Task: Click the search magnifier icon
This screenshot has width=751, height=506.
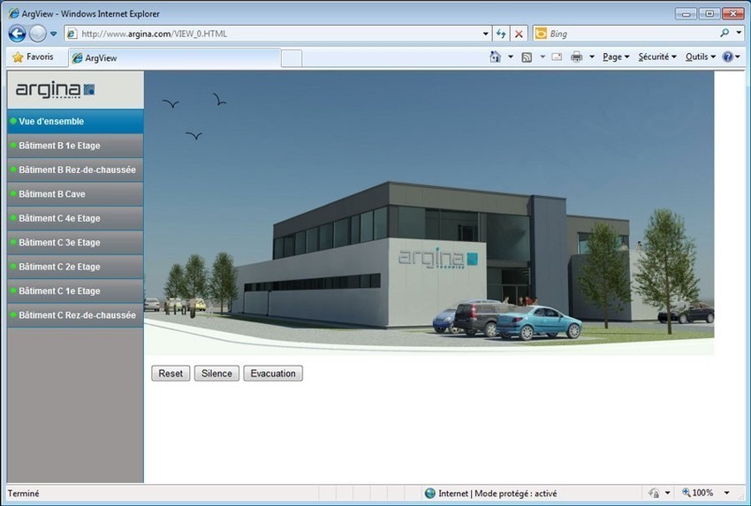Action: pos(724,33)
